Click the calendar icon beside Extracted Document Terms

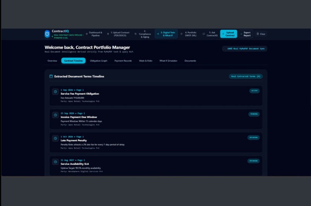pyautogui.click(x=51, y=76)
